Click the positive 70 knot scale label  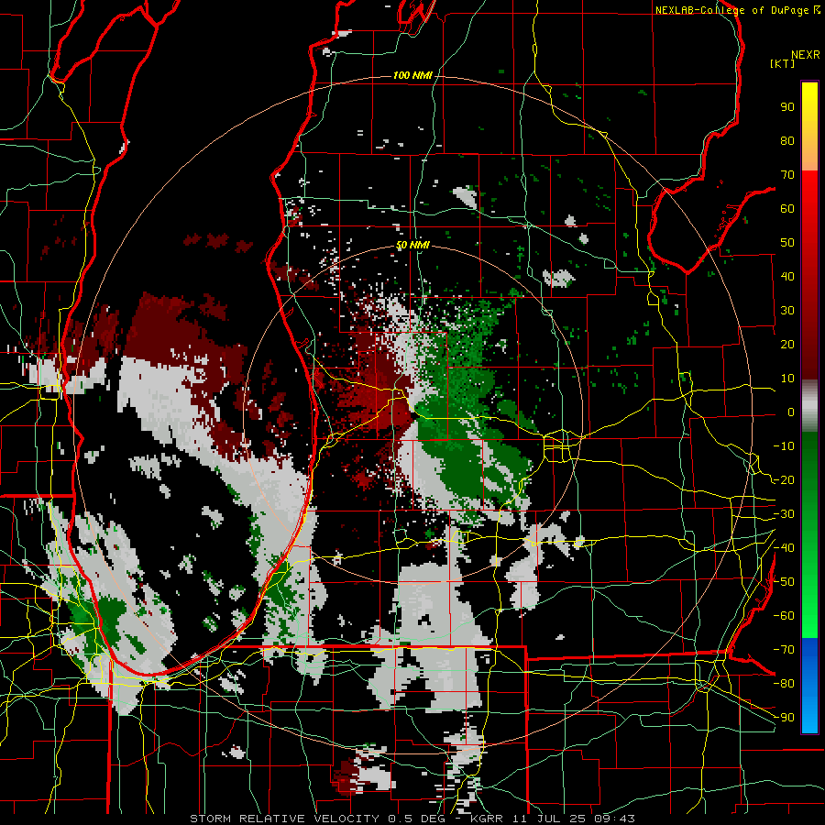pos(787,175)
